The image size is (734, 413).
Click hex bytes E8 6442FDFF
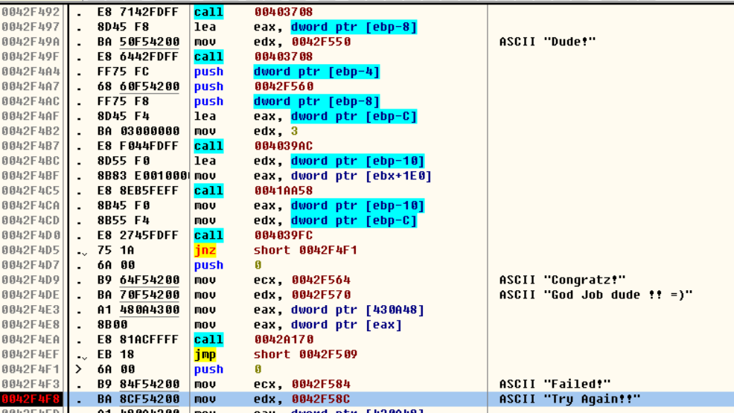[x=138, y=57]
